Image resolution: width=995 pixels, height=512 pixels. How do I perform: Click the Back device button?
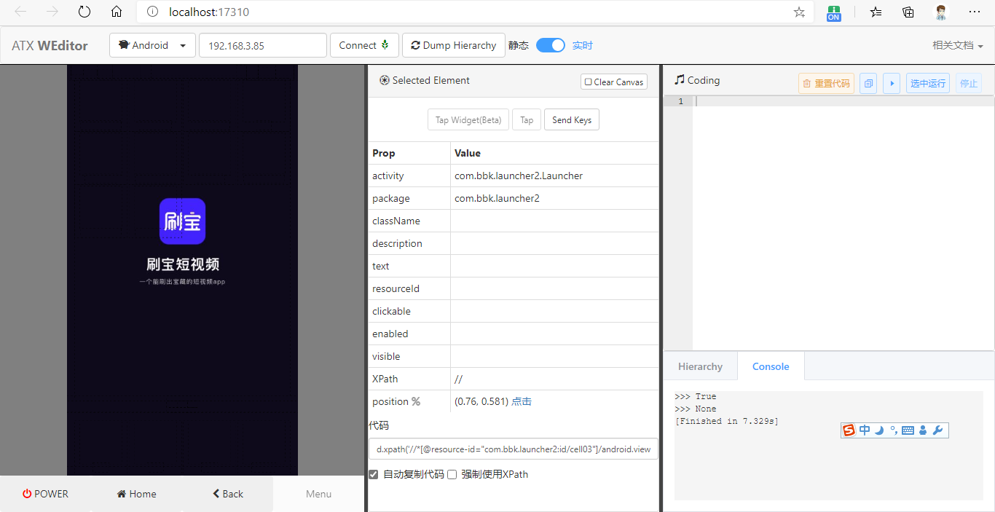[227, 494]
